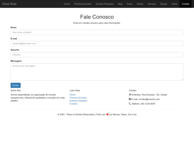Click the 'Telefone: (00) 1234-5678' text
This screenshot has height=145, width=194.
click(143, 104)
